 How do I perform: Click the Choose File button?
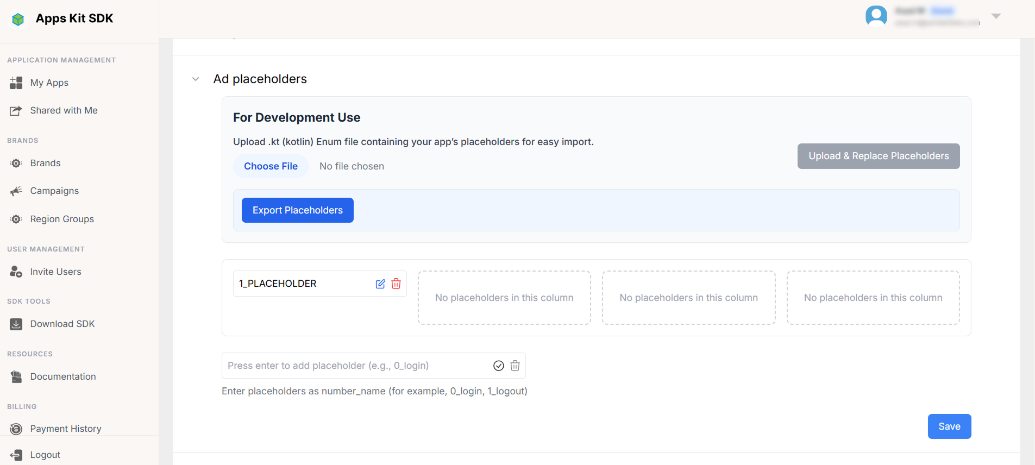(271, 166)
